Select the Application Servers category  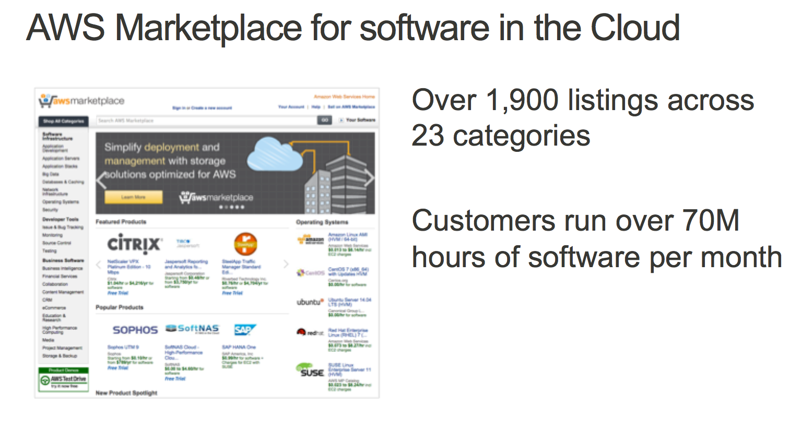(x=61, y=158)
